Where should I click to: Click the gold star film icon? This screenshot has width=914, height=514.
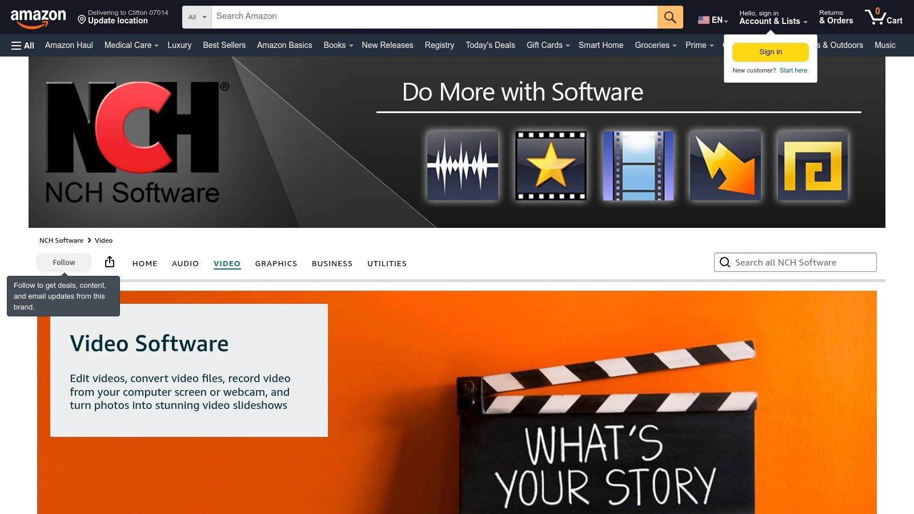point(550,166)
